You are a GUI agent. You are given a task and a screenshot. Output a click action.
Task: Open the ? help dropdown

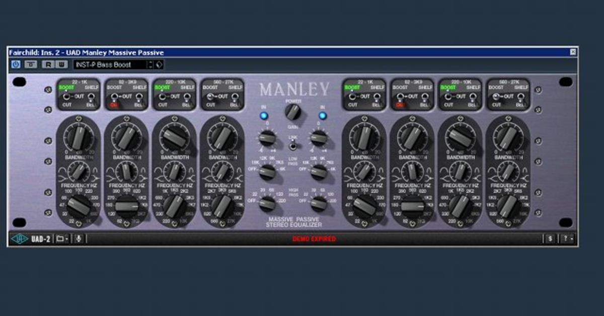point(567,239)
